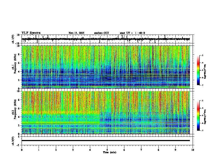217x168 pixels.
Task: Click the '8' kHz tick on ch.2 spectrogram
Action: (19, 100)
